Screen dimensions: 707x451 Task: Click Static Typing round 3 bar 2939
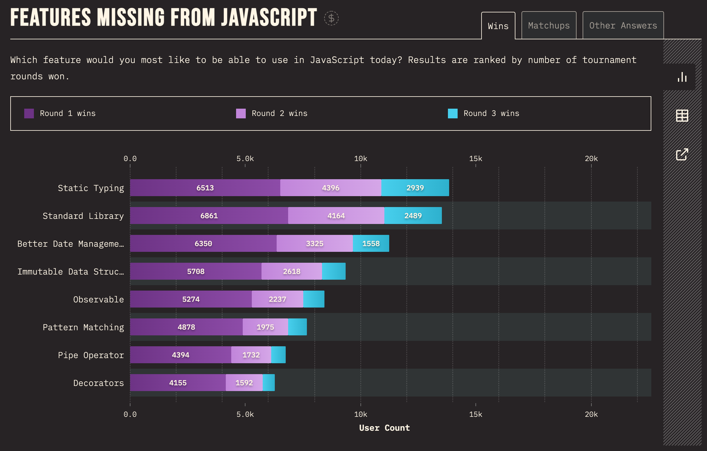point(415,188)
